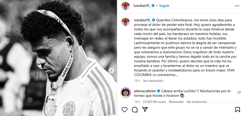This screenshot has width=244, height=116.
Task: Go to the next photo carousel arrow
Action: [111, 71]
